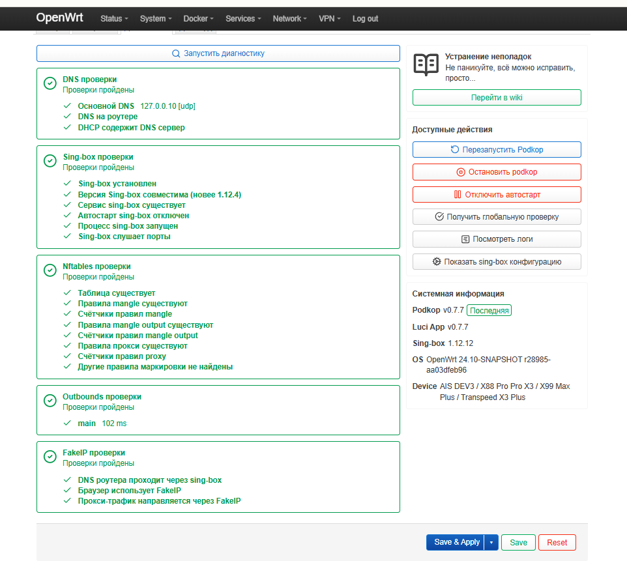Click the log list icon on Посмотреть логи
Screen dimensions: 627x561
(465, 240)
